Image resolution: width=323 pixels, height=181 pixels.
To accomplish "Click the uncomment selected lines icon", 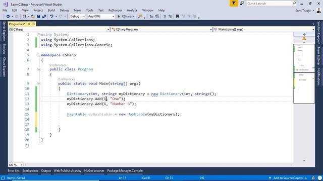I will pyautogui.click(x=157, y=16).
